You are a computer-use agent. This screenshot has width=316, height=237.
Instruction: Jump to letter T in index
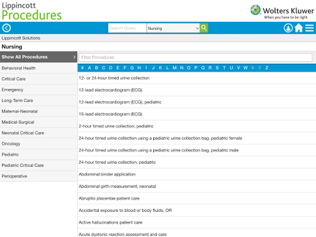[x=224, y=68]
